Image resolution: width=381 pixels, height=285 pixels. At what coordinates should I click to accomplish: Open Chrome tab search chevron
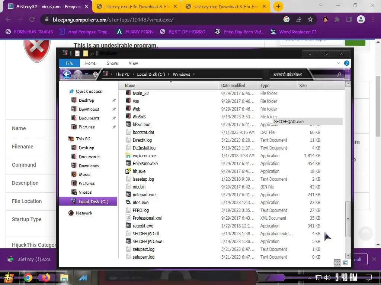(x=321, y=5)
